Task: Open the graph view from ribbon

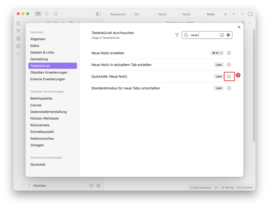Action: click(x=18, y=31)
